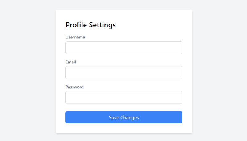Activate the middle text box in the form
Viewport: 247px width, 141px height.
click(x=124, y=73)
